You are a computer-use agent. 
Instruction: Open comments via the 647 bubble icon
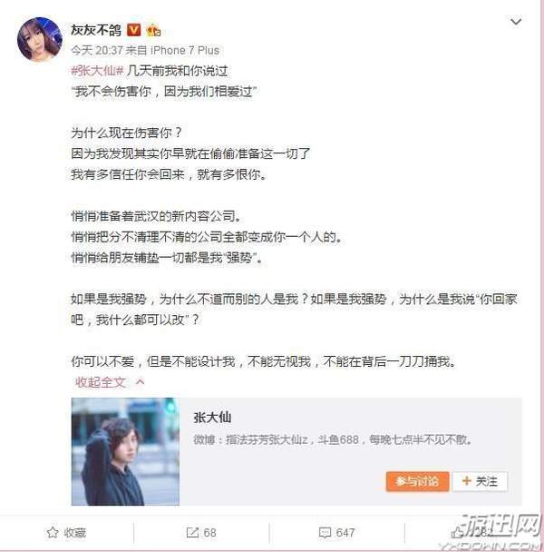[325, 533]
